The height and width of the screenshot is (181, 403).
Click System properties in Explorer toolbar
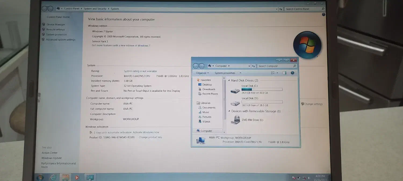click(225, 73)
